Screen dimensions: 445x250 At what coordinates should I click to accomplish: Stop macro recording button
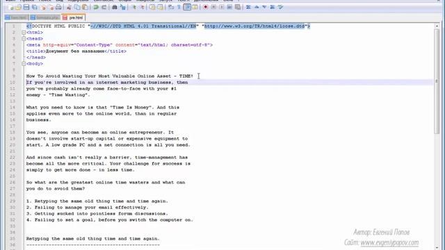(213, 7)
